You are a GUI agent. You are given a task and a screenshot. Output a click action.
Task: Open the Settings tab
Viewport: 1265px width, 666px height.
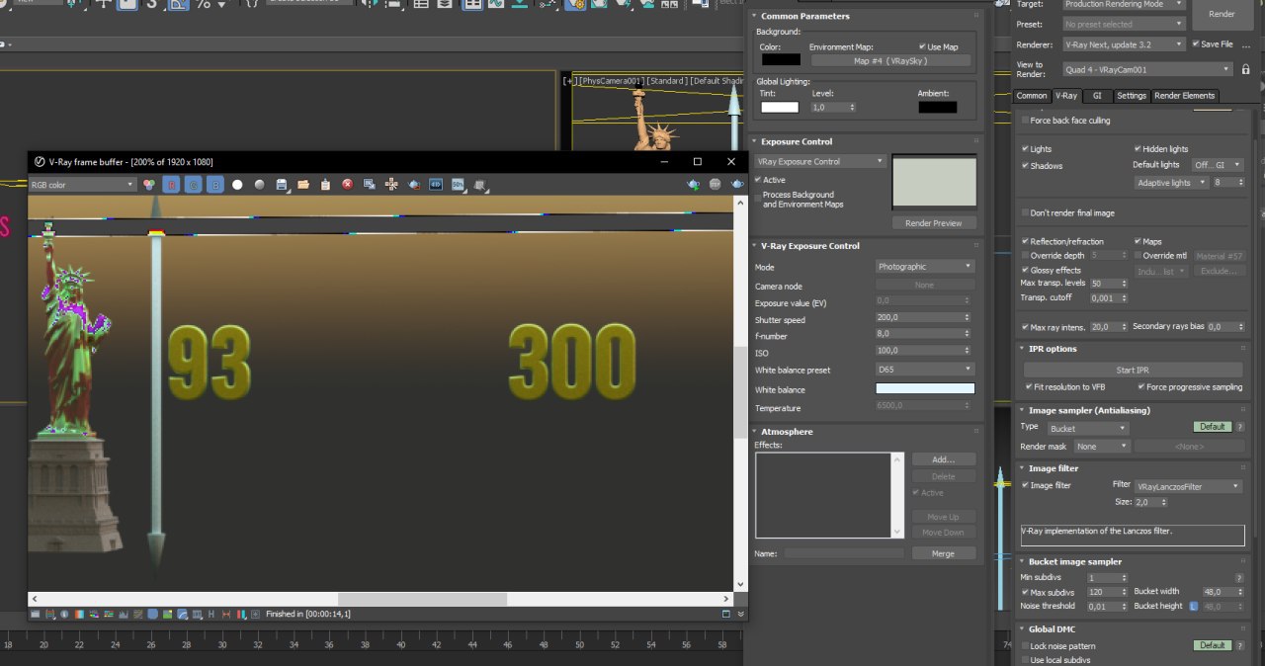coord(1132,96)
